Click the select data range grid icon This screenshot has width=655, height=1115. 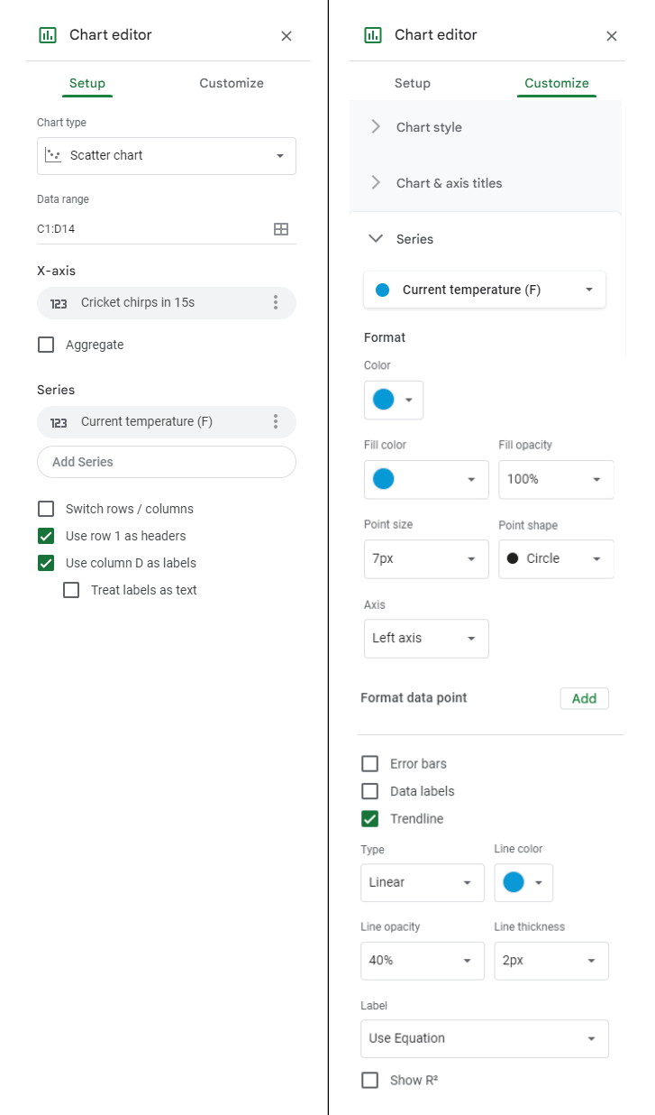coord(281,229)
